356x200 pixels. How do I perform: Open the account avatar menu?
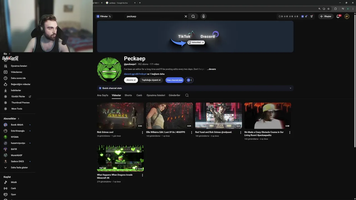click(347, 16)
